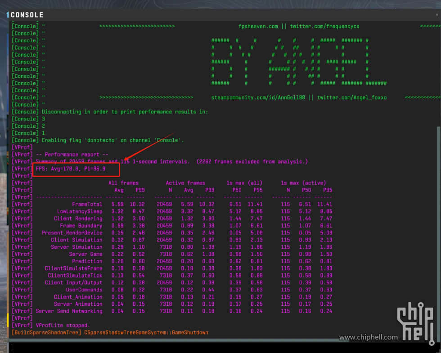This screenshot has height=353, width=441.
Task: Click the UserCommands row label
Action: (x=84, y=290)
